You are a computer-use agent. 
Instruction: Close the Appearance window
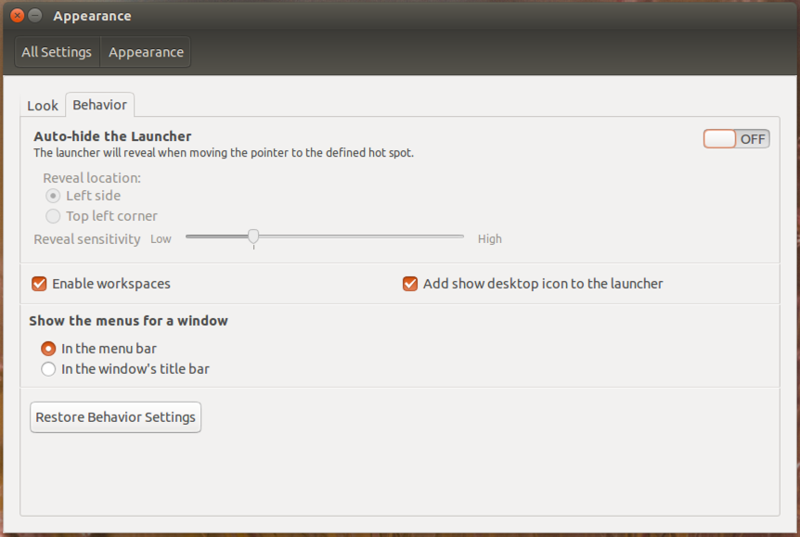pyautogui.click(x=15, y=16)
